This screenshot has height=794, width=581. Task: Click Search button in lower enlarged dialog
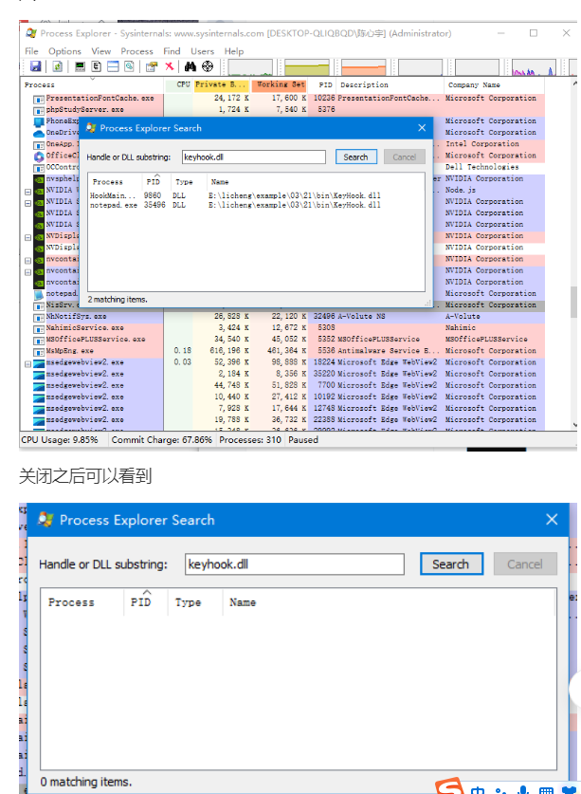[x=450, y=563]
